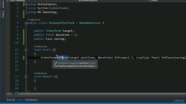
Task: Open the Cours Tweening project dropdown
Action: (76, 1)
